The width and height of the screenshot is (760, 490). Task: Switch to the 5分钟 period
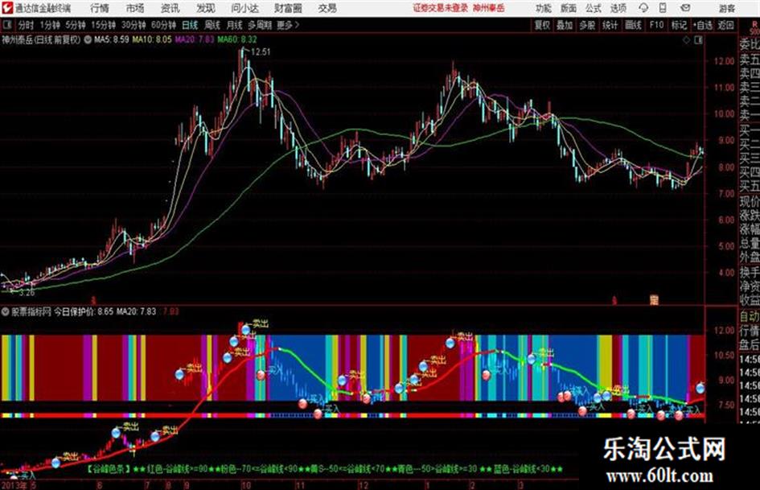click(x=75, y=25)
